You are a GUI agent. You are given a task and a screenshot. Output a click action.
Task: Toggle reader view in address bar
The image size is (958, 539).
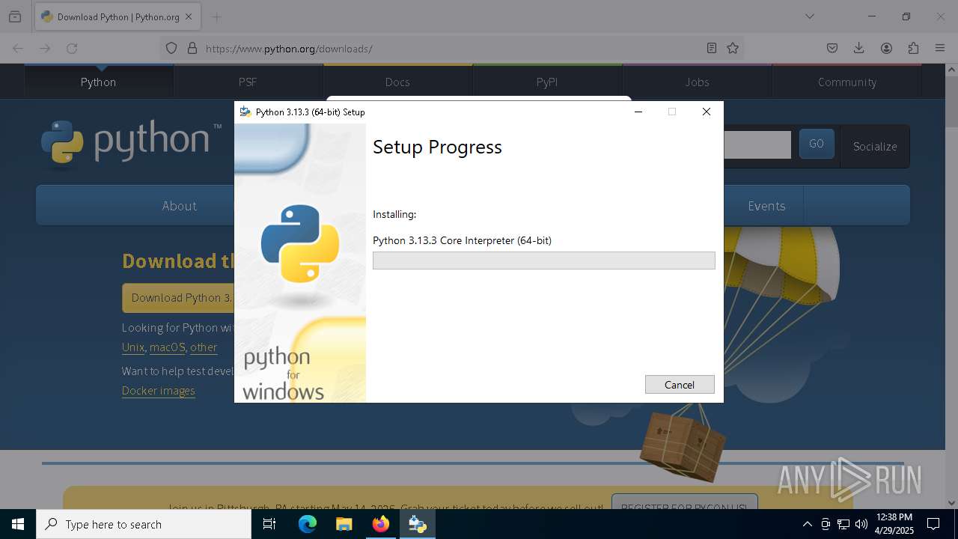712,48
